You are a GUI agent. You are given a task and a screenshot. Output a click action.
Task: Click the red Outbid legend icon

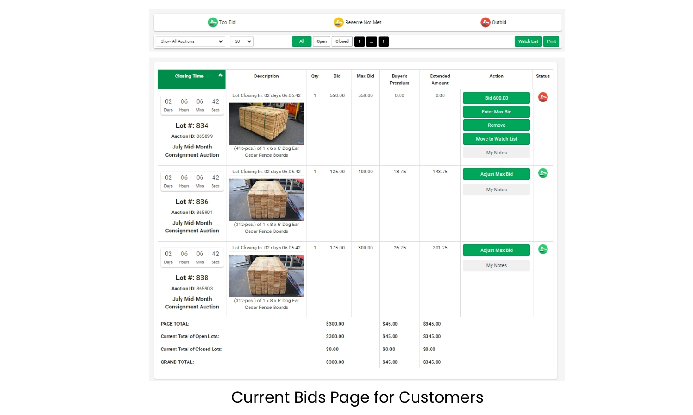pos(485,22)
